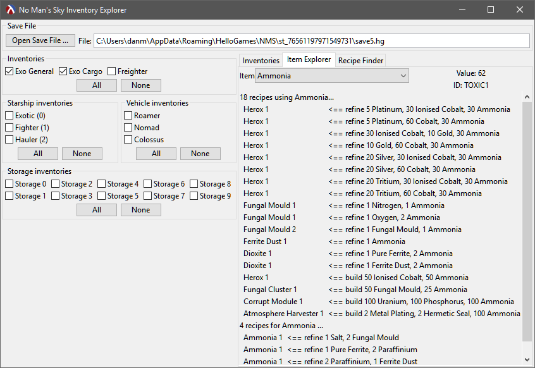Select the Item Explorer tab
This screenshot has height=368, width=535.
309,59
